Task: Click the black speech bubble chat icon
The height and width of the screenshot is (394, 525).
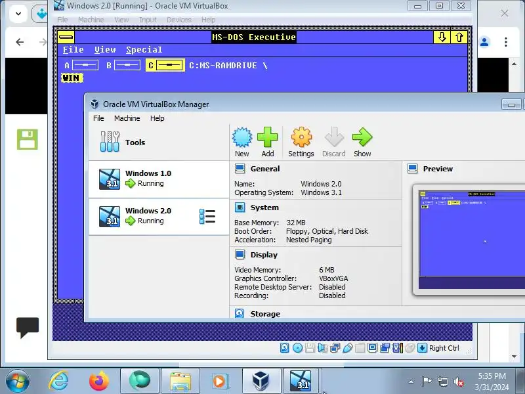Action: coord(28,327)
